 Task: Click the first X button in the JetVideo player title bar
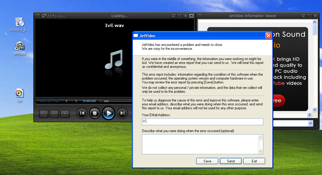coord(186,16)
